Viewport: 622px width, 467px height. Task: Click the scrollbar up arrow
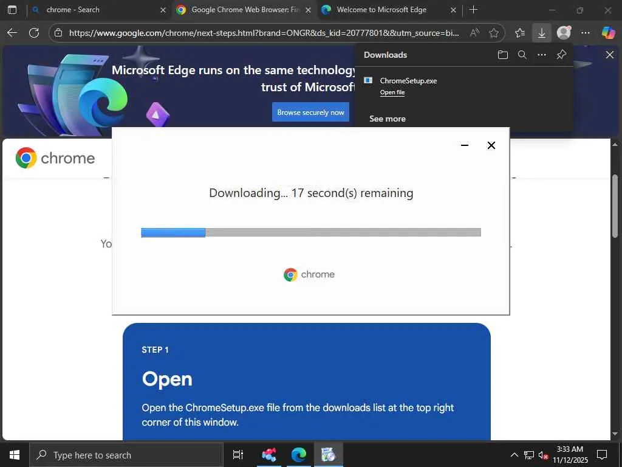tap(615, 144)
